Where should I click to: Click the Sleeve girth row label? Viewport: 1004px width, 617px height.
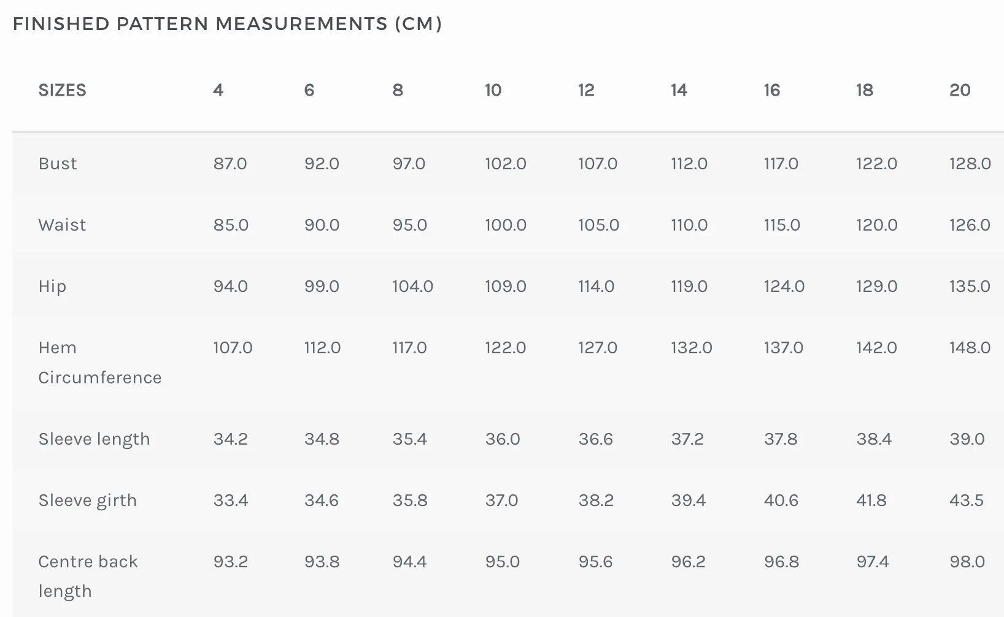[87, 500]
